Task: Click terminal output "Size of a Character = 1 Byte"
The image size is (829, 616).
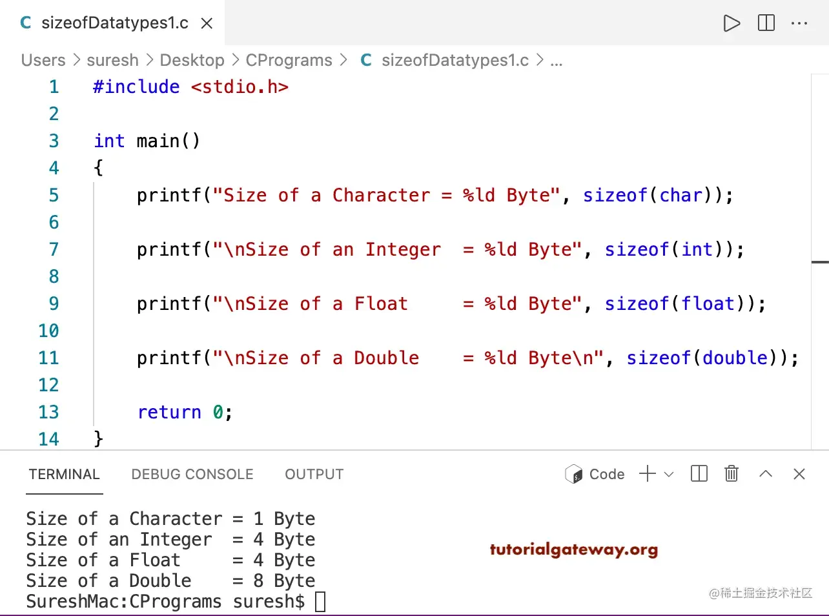Action: [x=170, y=518]
